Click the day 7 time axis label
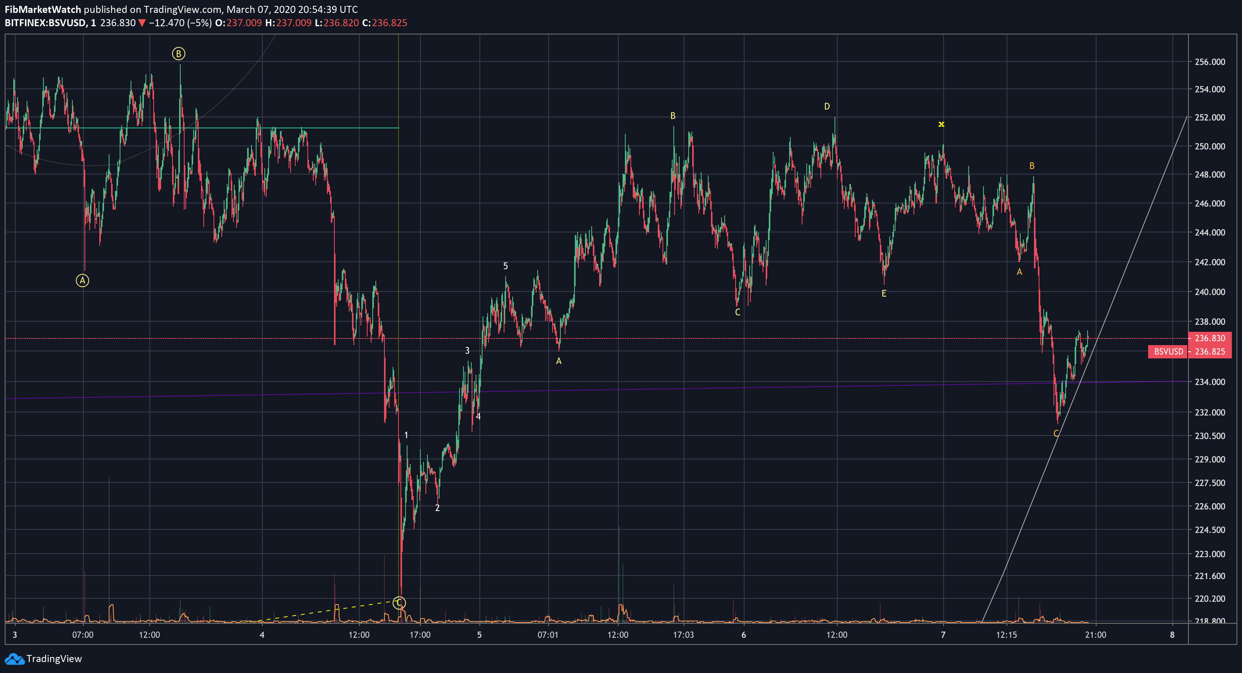Image resolution: width=1242 pixels, height=673 pixels. (x=943, y=635)
